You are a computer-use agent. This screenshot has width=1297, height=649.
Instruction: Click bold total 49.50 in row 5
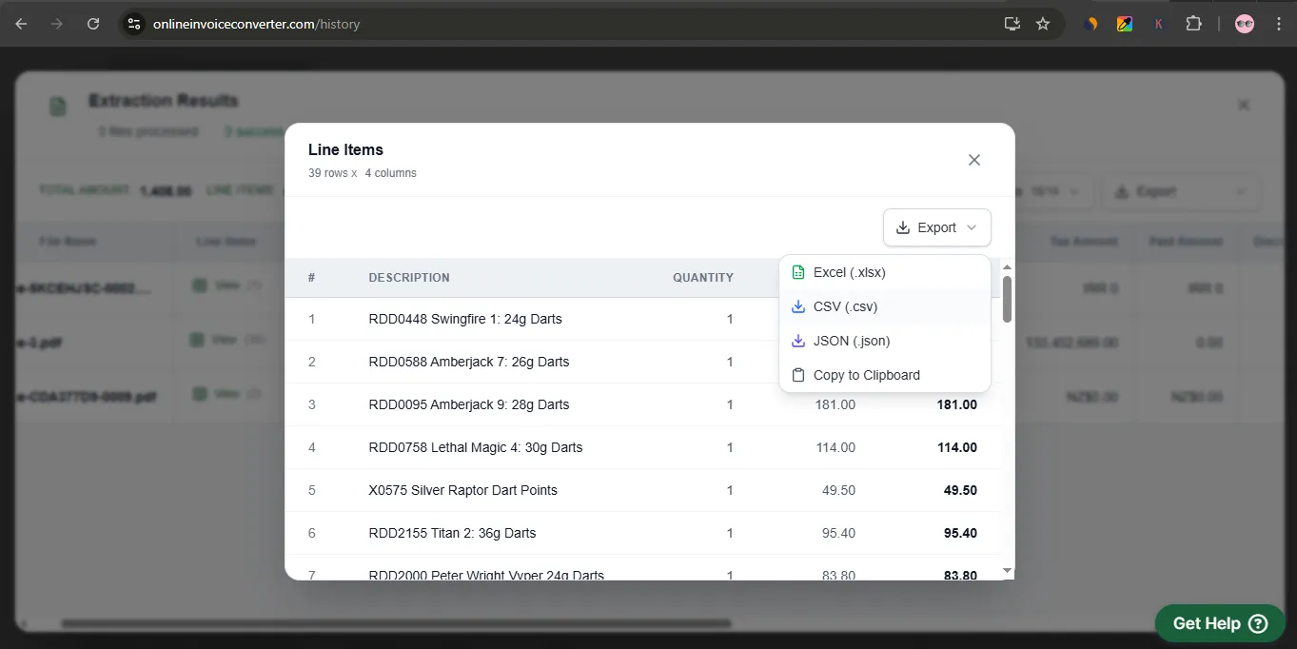(x=960, y=490)
